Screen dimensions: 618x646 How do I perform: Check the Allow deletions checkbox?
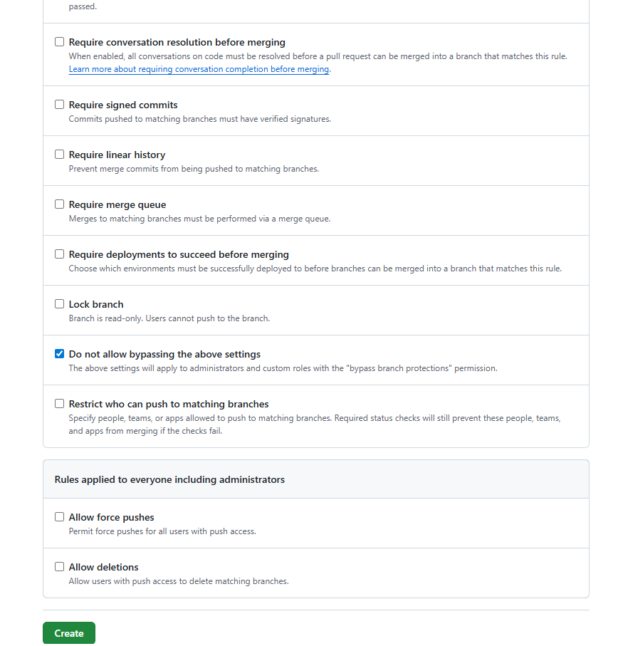60,567
